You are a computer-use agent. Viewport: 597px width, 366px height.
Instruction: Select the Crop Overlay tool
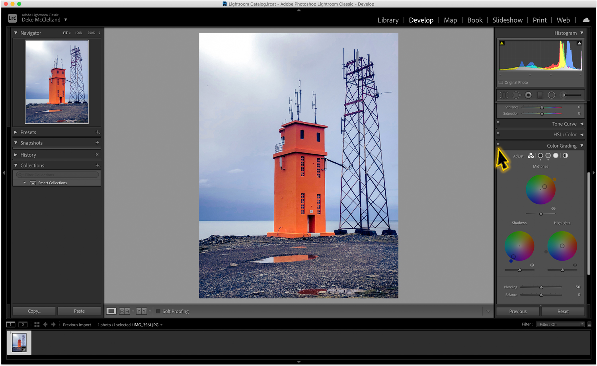pyautogui.click(x=503, y=95)
